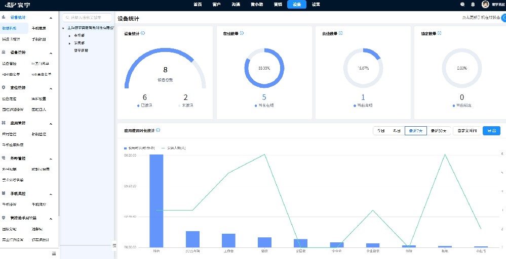Click the 16.67% offline donut chart
Screen dimensions: 506x259
click(363, 68)
